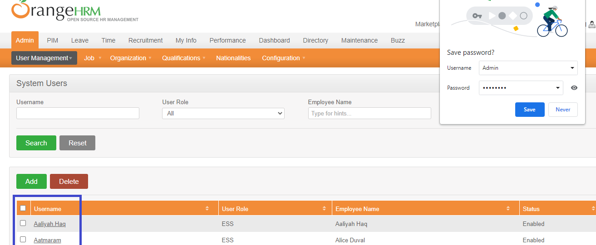Click the Username column header
The width and height of the screenshot is (596, 245).
tap(48, 209)
